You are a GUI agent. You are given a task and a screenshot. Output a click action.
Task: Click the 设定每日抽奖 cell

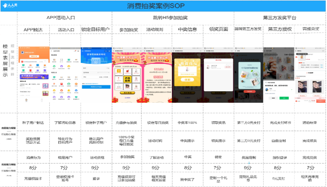click(x=158, y=123)
